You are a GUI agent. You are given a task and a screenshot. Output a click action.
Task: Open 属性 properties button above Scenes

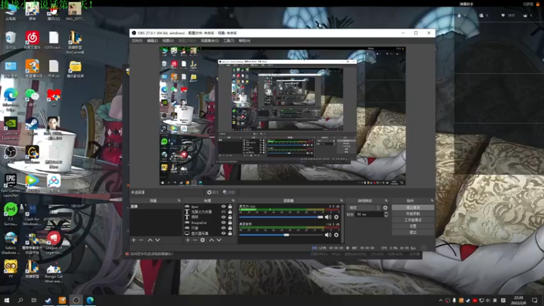[x=213, y=192]
